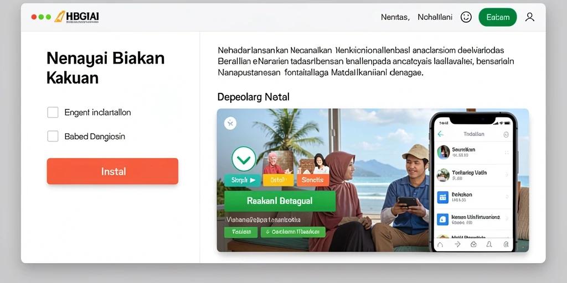Tap the Soumkan name in phone list
The height and width of the screenshot is (283, 567).
pyautogui.click(x=463, y=149)
